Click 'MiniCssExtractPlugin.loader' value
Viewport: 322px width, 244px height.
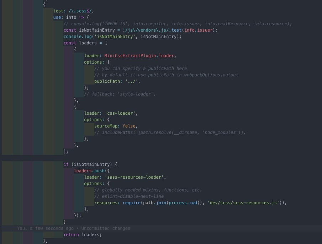coord(139,56)
